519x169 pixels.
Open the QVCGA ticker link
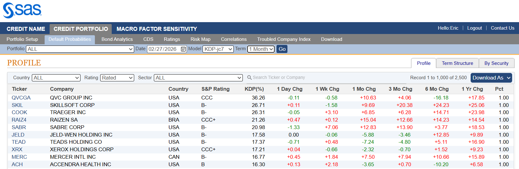(x=21, y=98)
